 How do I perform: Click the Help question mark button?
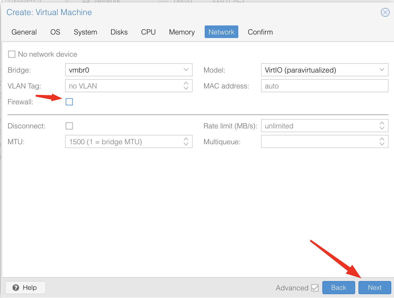pos(25,288)
